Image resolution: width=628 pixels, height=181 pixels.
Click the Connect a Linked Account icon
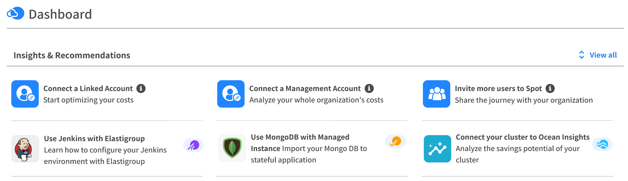[25, 94]
